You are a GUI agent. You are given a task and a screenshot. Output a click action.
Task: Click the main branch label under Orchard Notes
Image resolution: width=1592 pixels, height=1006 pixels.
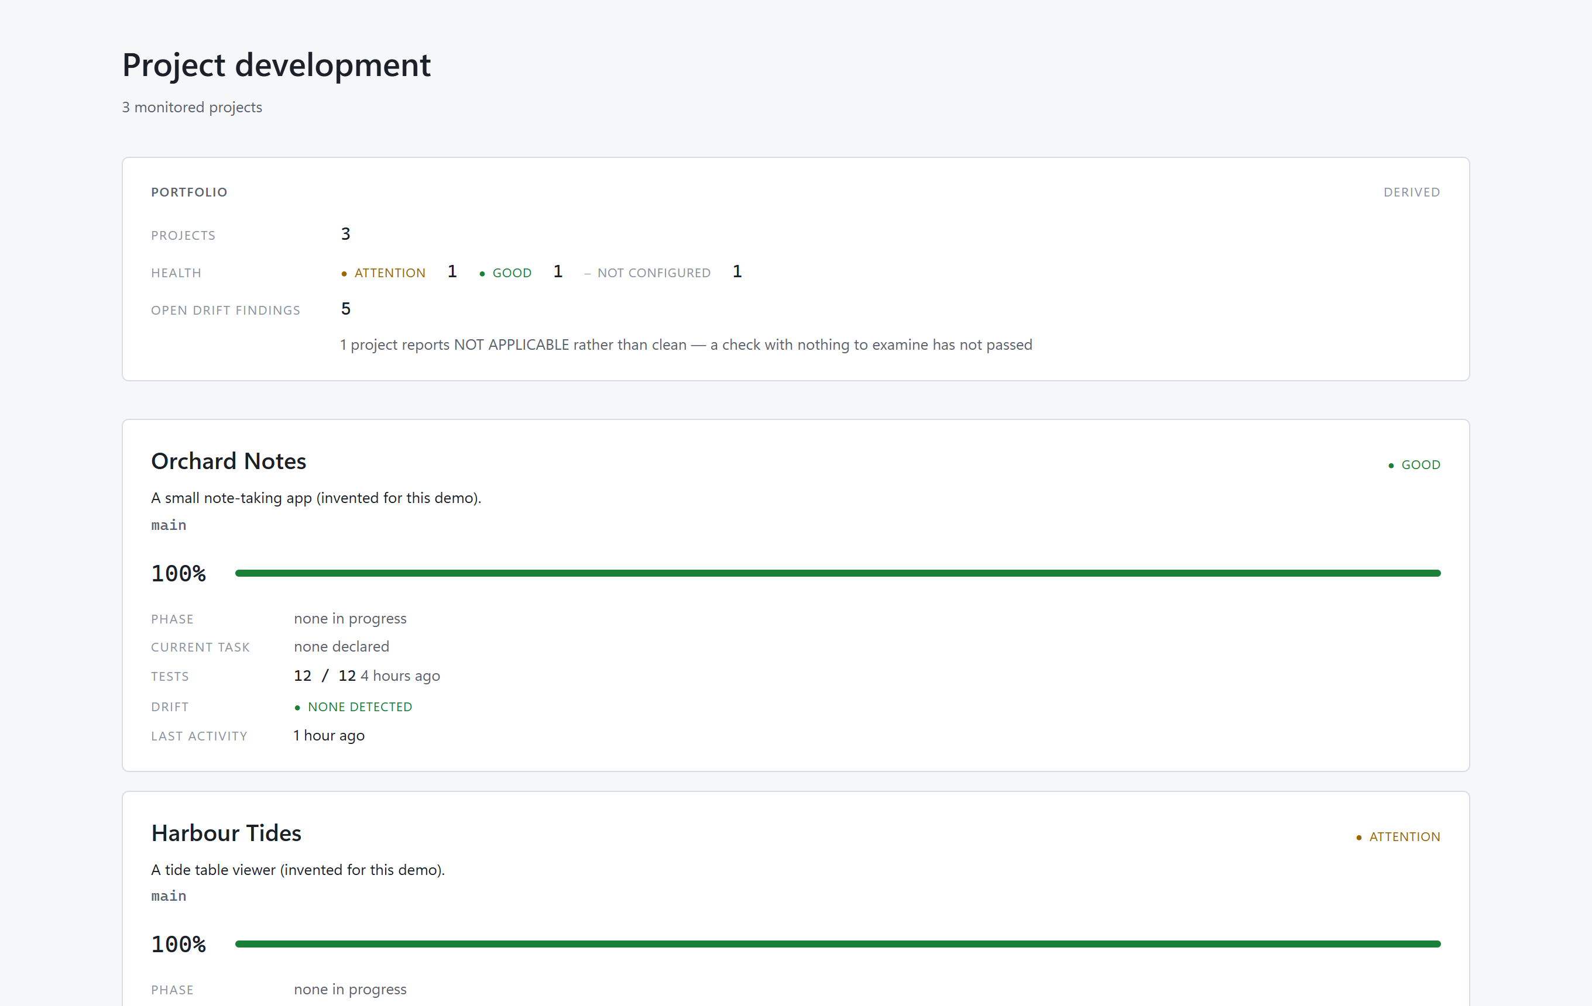pyautogui.click(x=169, y=525)
